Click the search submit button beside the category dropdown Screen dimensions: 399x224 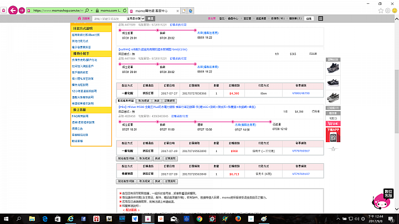[150, 19]
